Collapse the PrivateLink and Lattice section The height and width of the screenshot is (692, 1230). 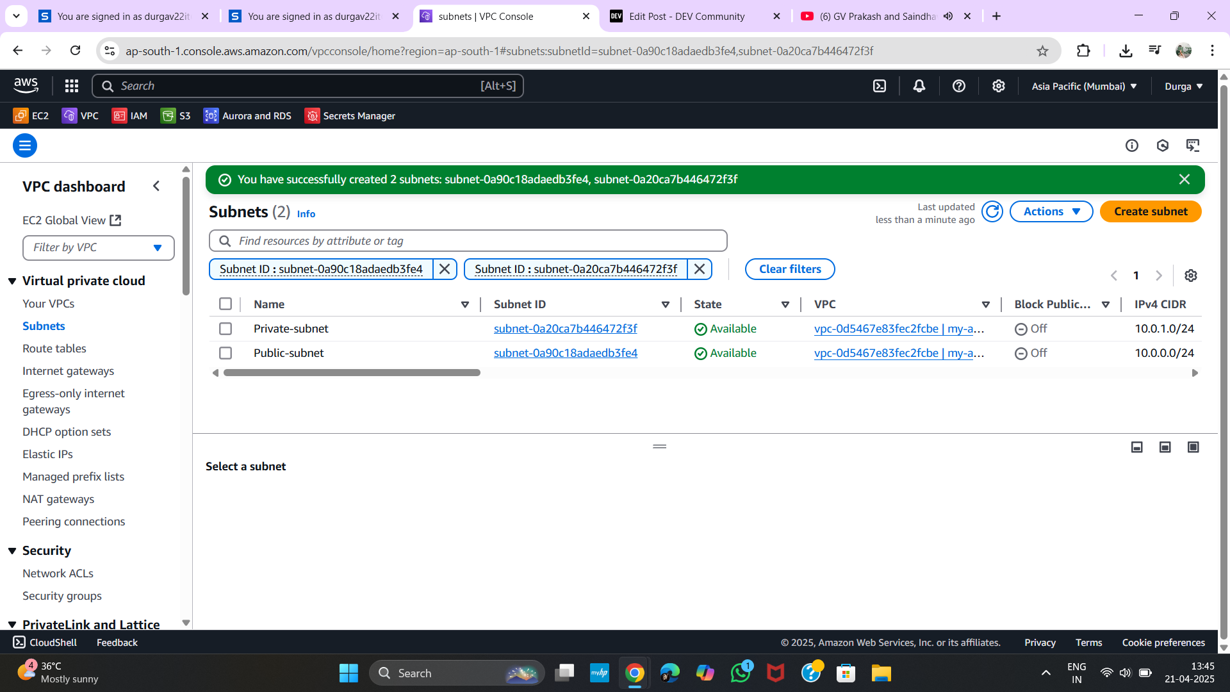(12, 624)
